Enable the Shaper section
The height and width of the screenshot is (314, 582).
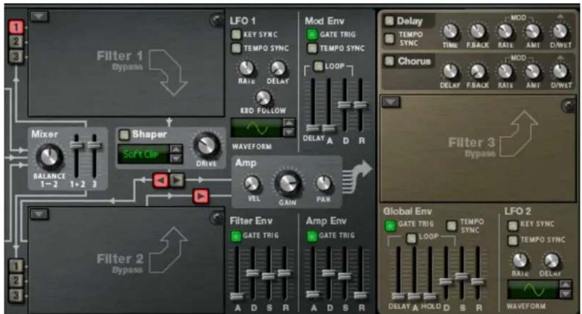[x=124, y=134]
